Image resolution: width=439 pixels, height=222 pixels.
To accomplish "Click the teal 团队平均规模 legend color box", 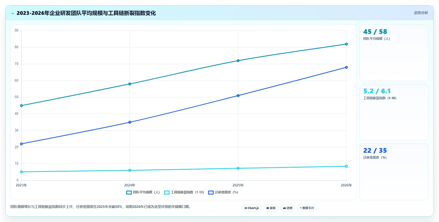I will (129, 193).
